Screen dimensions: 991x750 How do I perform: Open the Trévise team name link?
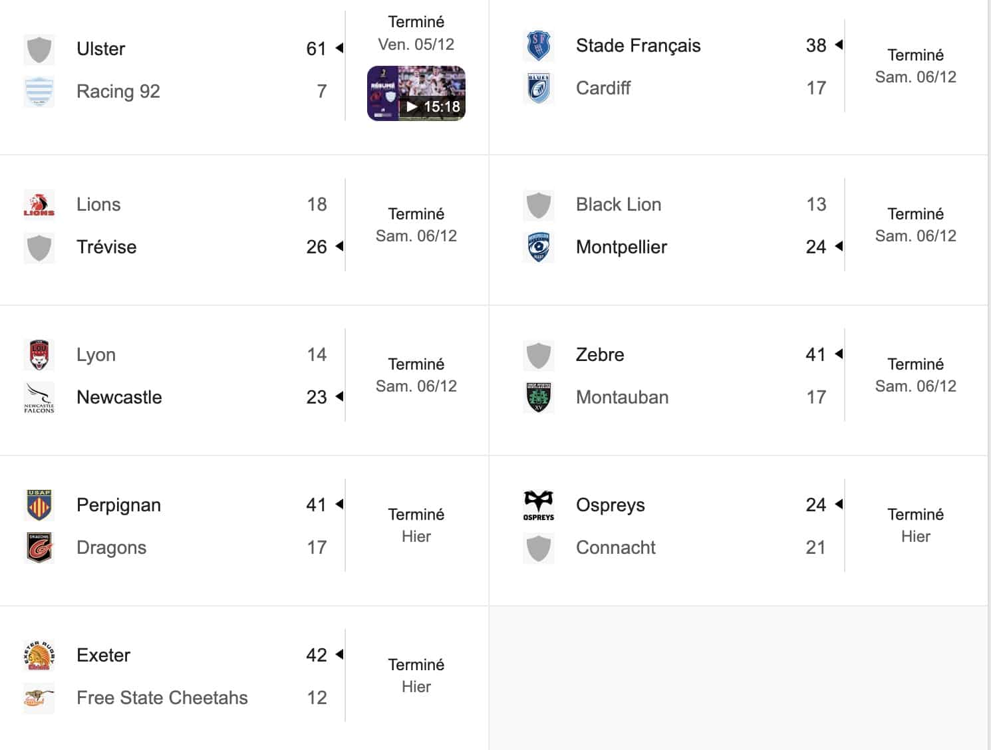point(106,247)
